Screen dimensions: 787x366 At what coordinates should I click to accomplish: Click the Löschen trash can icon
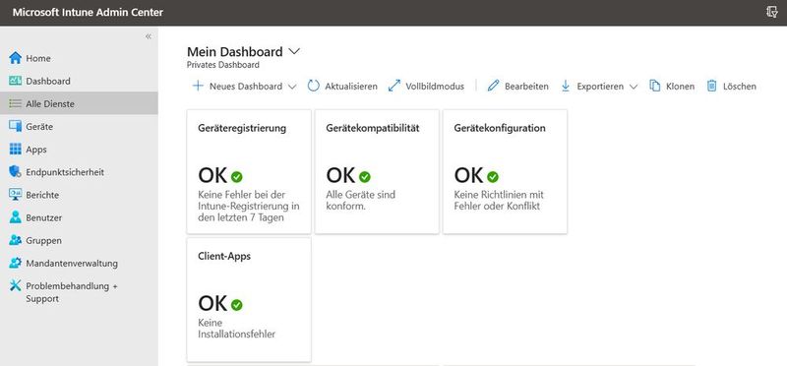point(711,87)
